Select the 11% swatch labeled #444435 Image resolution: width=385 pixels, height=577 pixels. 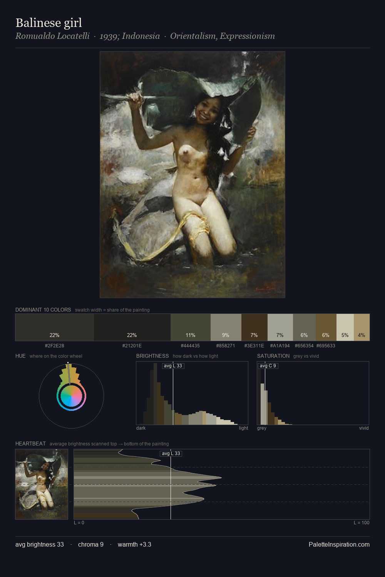point(191,327)
